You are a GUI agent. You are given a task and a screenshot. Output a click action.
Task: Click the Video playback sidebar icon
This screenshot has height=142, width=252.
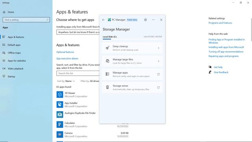(4, 68)
